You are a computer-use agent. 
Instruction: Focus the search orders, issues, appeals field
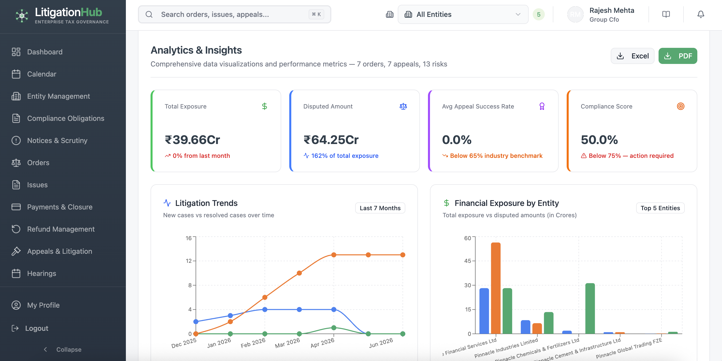pyautogui.click(x=234, y=14)
